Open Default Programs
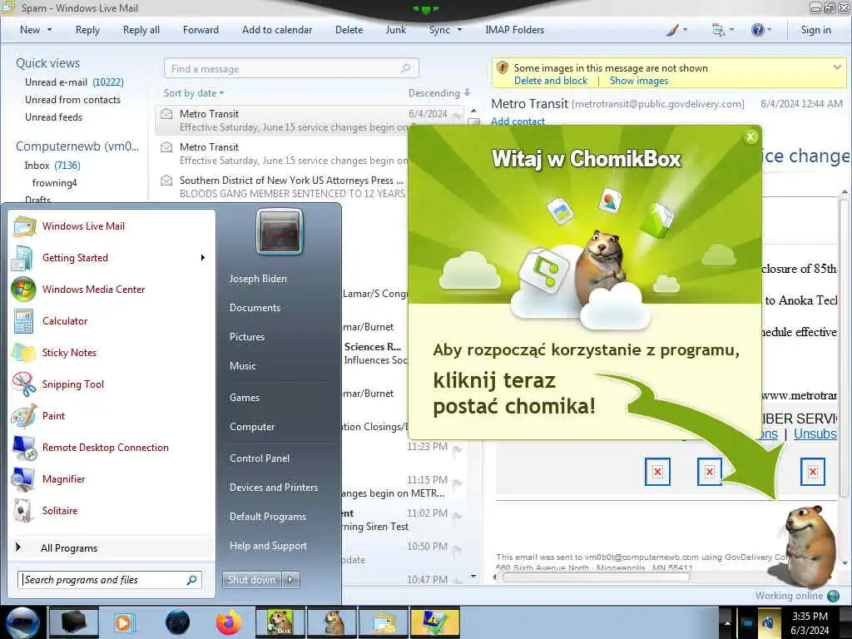 (x=267, y=517)
